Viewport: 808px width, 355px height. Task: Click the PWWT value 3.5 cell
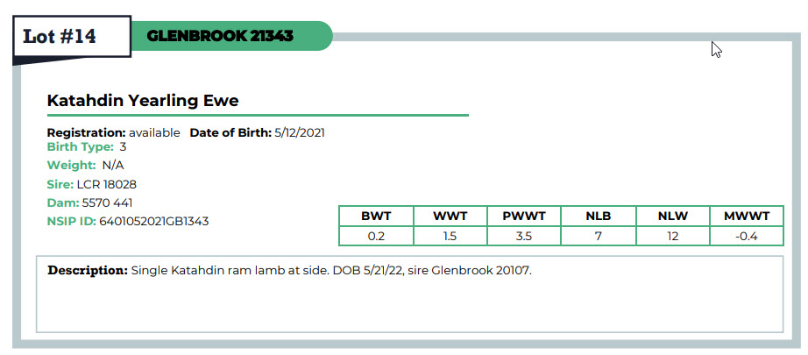coord(524,236)
